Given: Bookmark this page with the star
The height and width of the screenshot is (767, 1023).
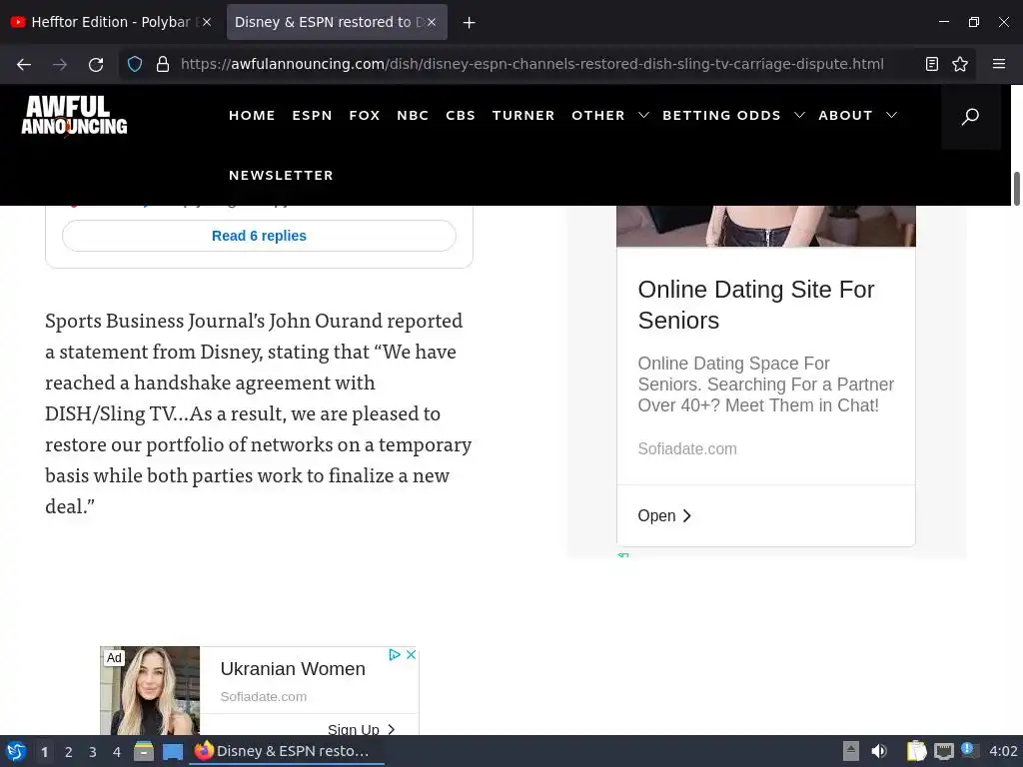Looking at the screenshot, I should click(960, 64).
